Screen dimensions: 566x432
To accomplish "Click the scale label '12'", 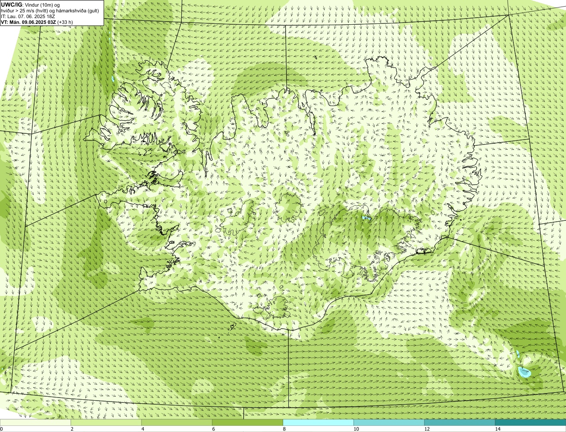I will (x=427, y=429).
